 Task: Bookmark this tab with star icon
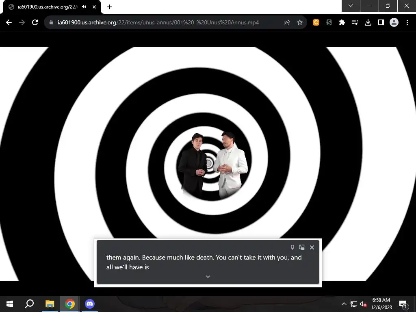[x=300, y=23]
